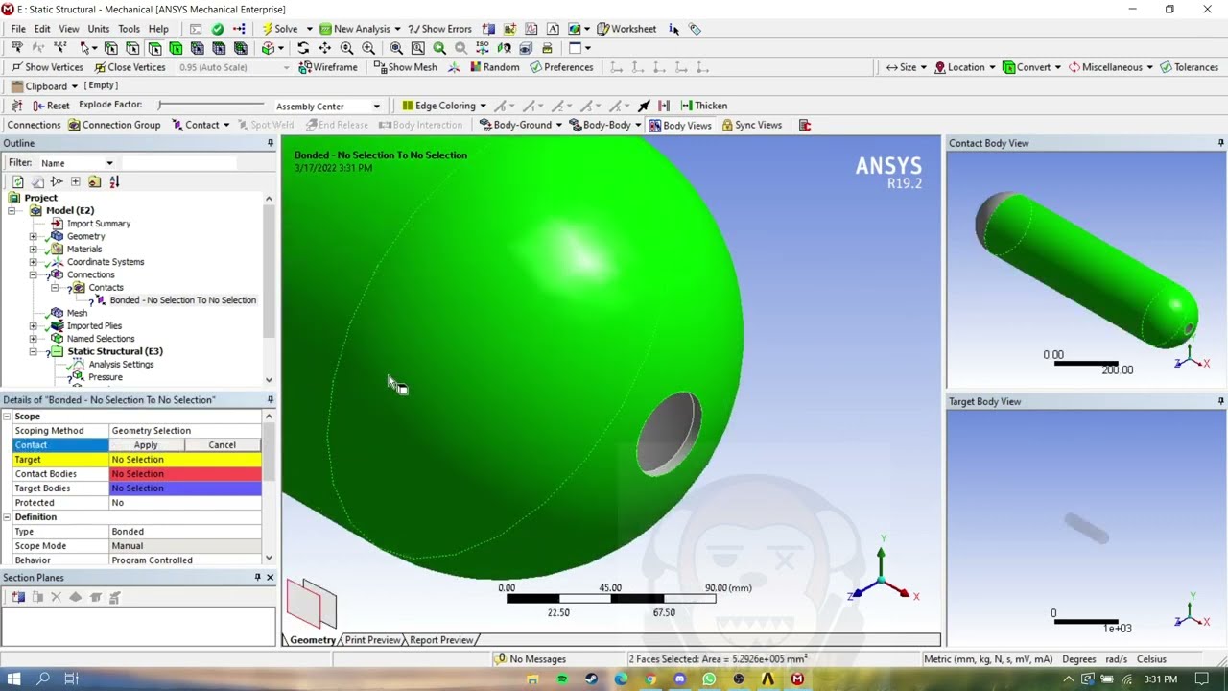The image size is (1228, 691).
Task: Open the File menu
Action: [x=18, y=29]
